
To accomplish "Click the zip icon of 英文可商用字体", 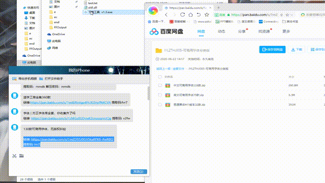I will point(168,95).
